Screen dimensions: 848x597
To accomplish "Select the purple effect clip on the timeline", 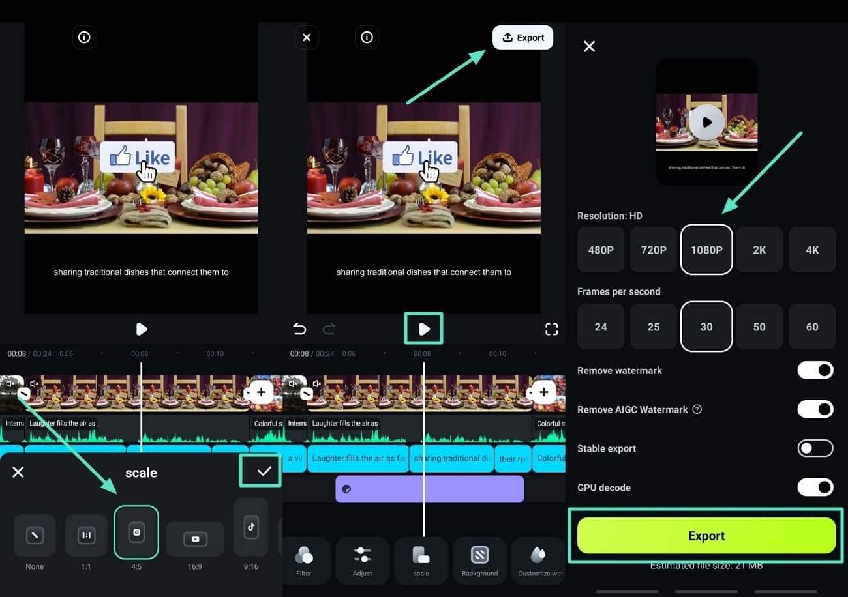I will tap(429, 489).
